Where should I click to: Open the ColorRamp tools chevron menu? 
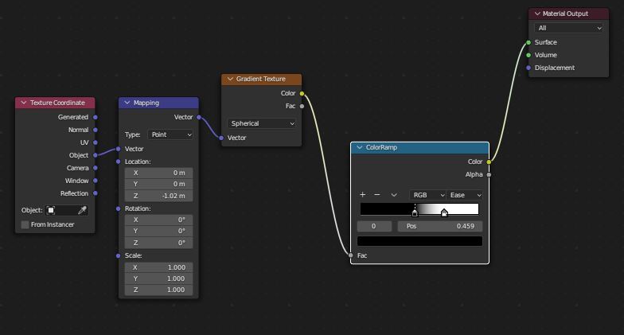[393, 195]
